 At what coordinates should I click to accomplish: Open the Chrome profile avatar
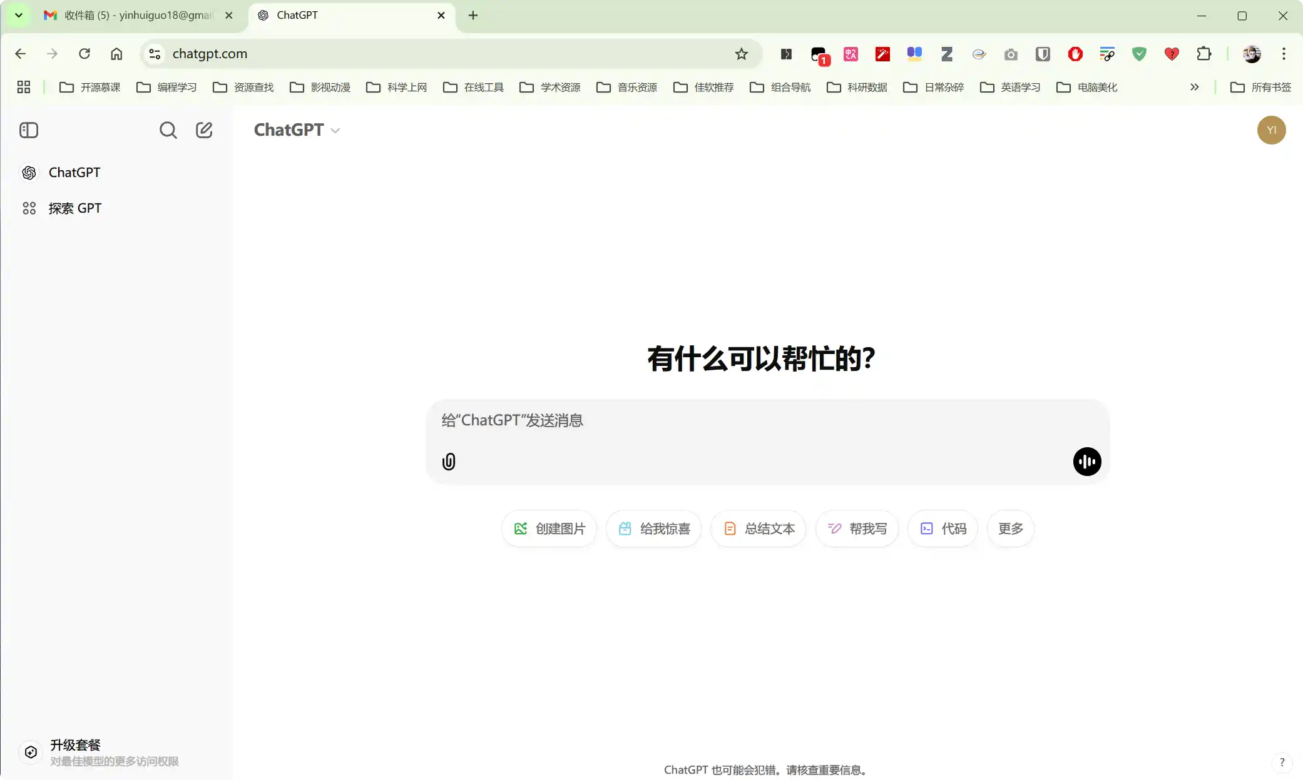(x=1252, y=54)
